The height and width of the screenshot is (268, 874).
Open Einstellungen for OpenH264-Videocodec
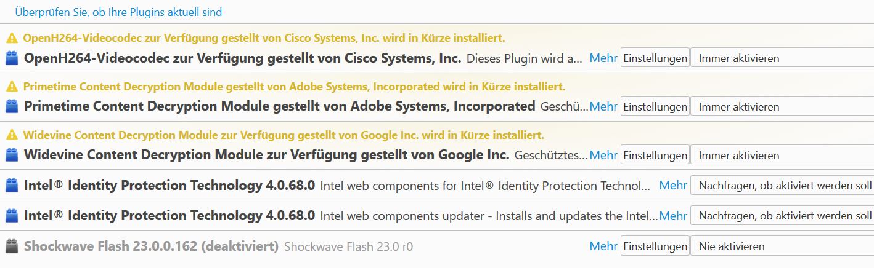[655, 58]
